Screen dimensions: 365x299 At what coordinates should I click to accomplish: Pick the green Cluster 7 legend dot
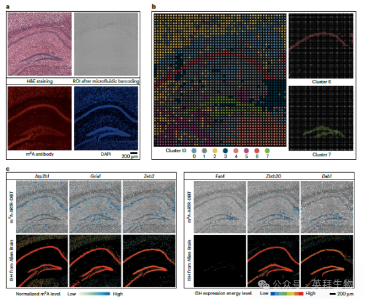267,150
